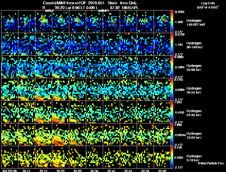Click the '07:59' time axis label
This screenshot has width=226, height=172.
tap(162, 171)
